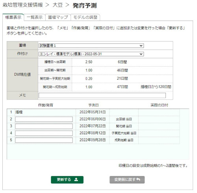Click the 47日間 duration value
197x193 pixels.
tap(122, 87)
